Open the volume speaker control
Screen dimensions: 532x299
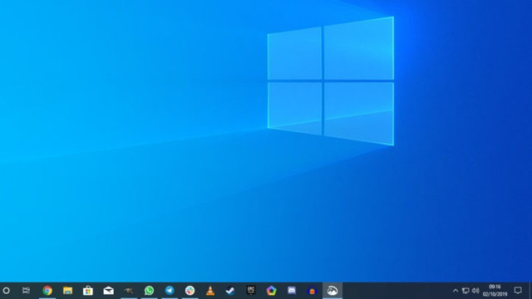point(475,291)
